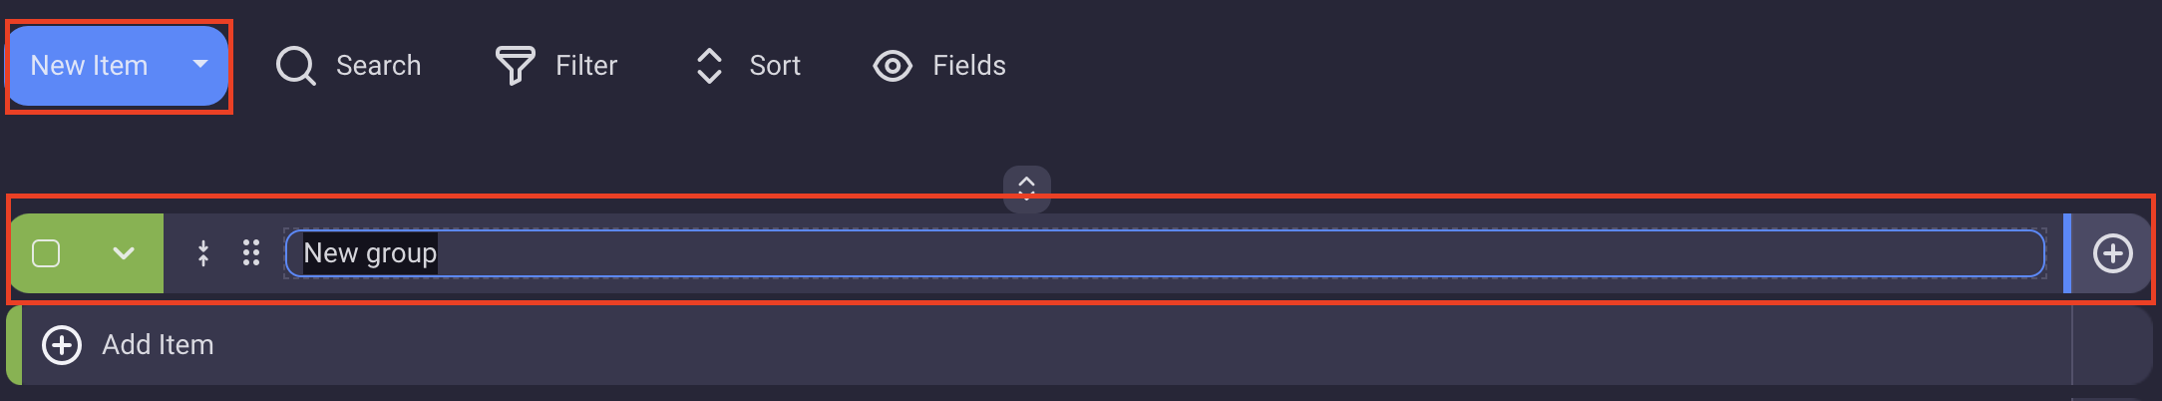Click the Sort arrows icon
Screen dimensions: 2162x401
(x=709, y=66)
